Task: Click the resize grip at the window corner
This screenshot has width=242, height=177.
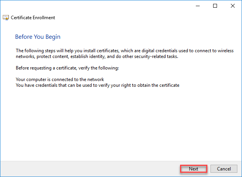Action: (240, 175)
